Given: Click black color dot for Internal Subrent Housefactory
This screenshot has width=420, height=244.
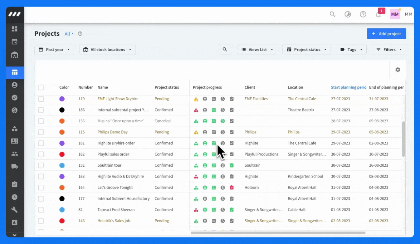Looking at the screenshot, I should point(62,199).
